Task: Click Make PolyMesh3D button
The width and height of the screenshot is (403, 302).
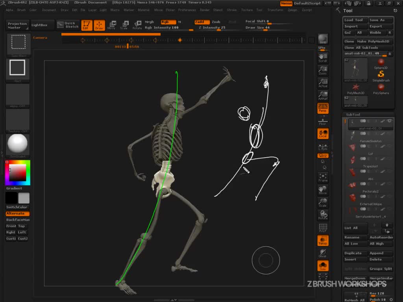Action: [x=375, y=41]
